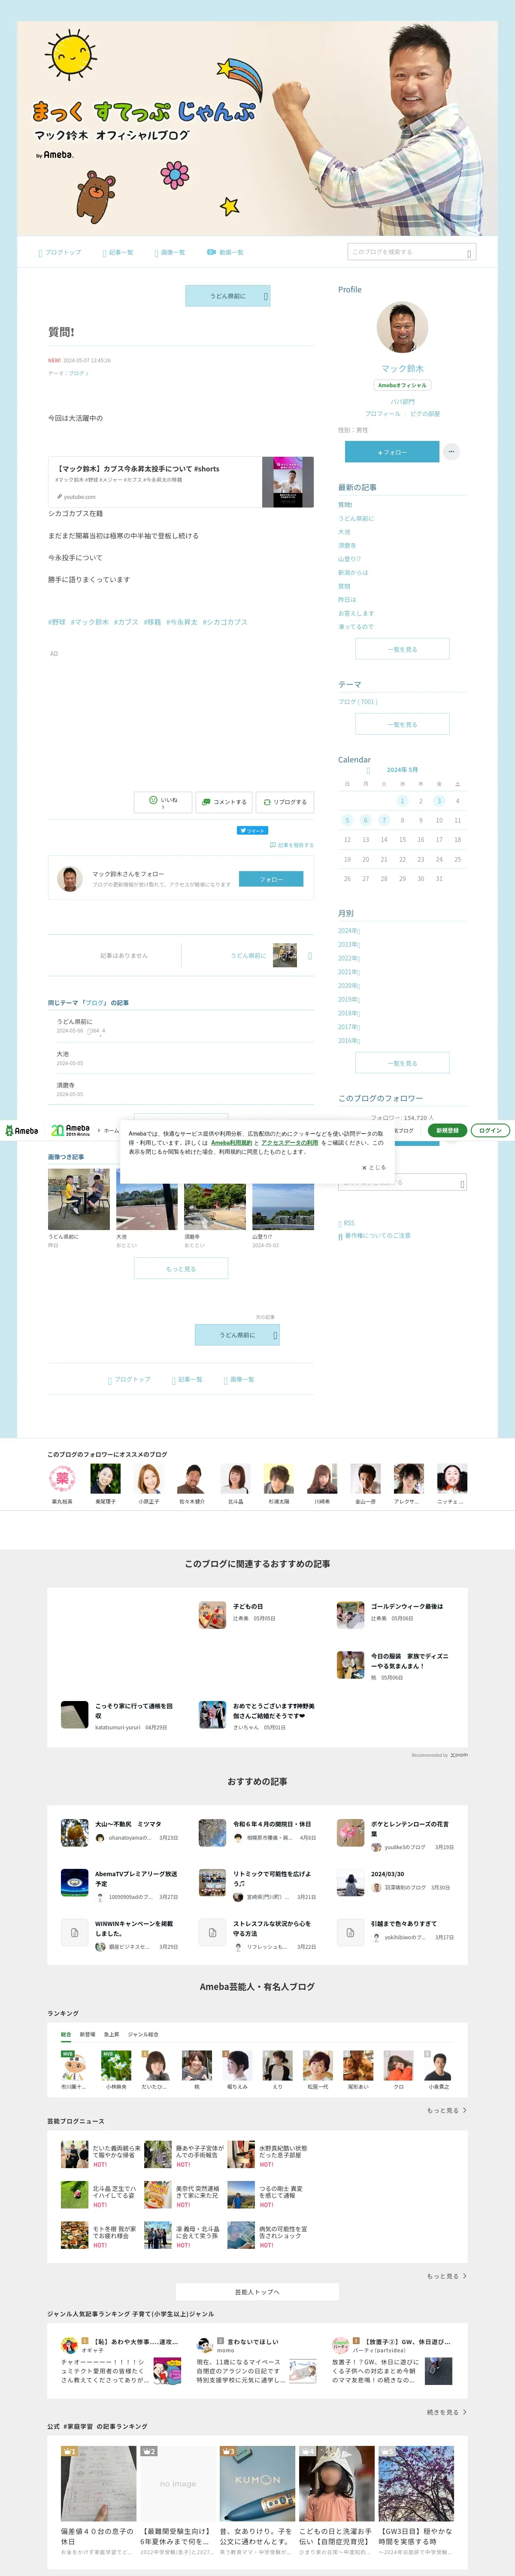Open theme ブログ ( 7001 ) link
Screen dimensions: 515x2576
coord(358,702)
